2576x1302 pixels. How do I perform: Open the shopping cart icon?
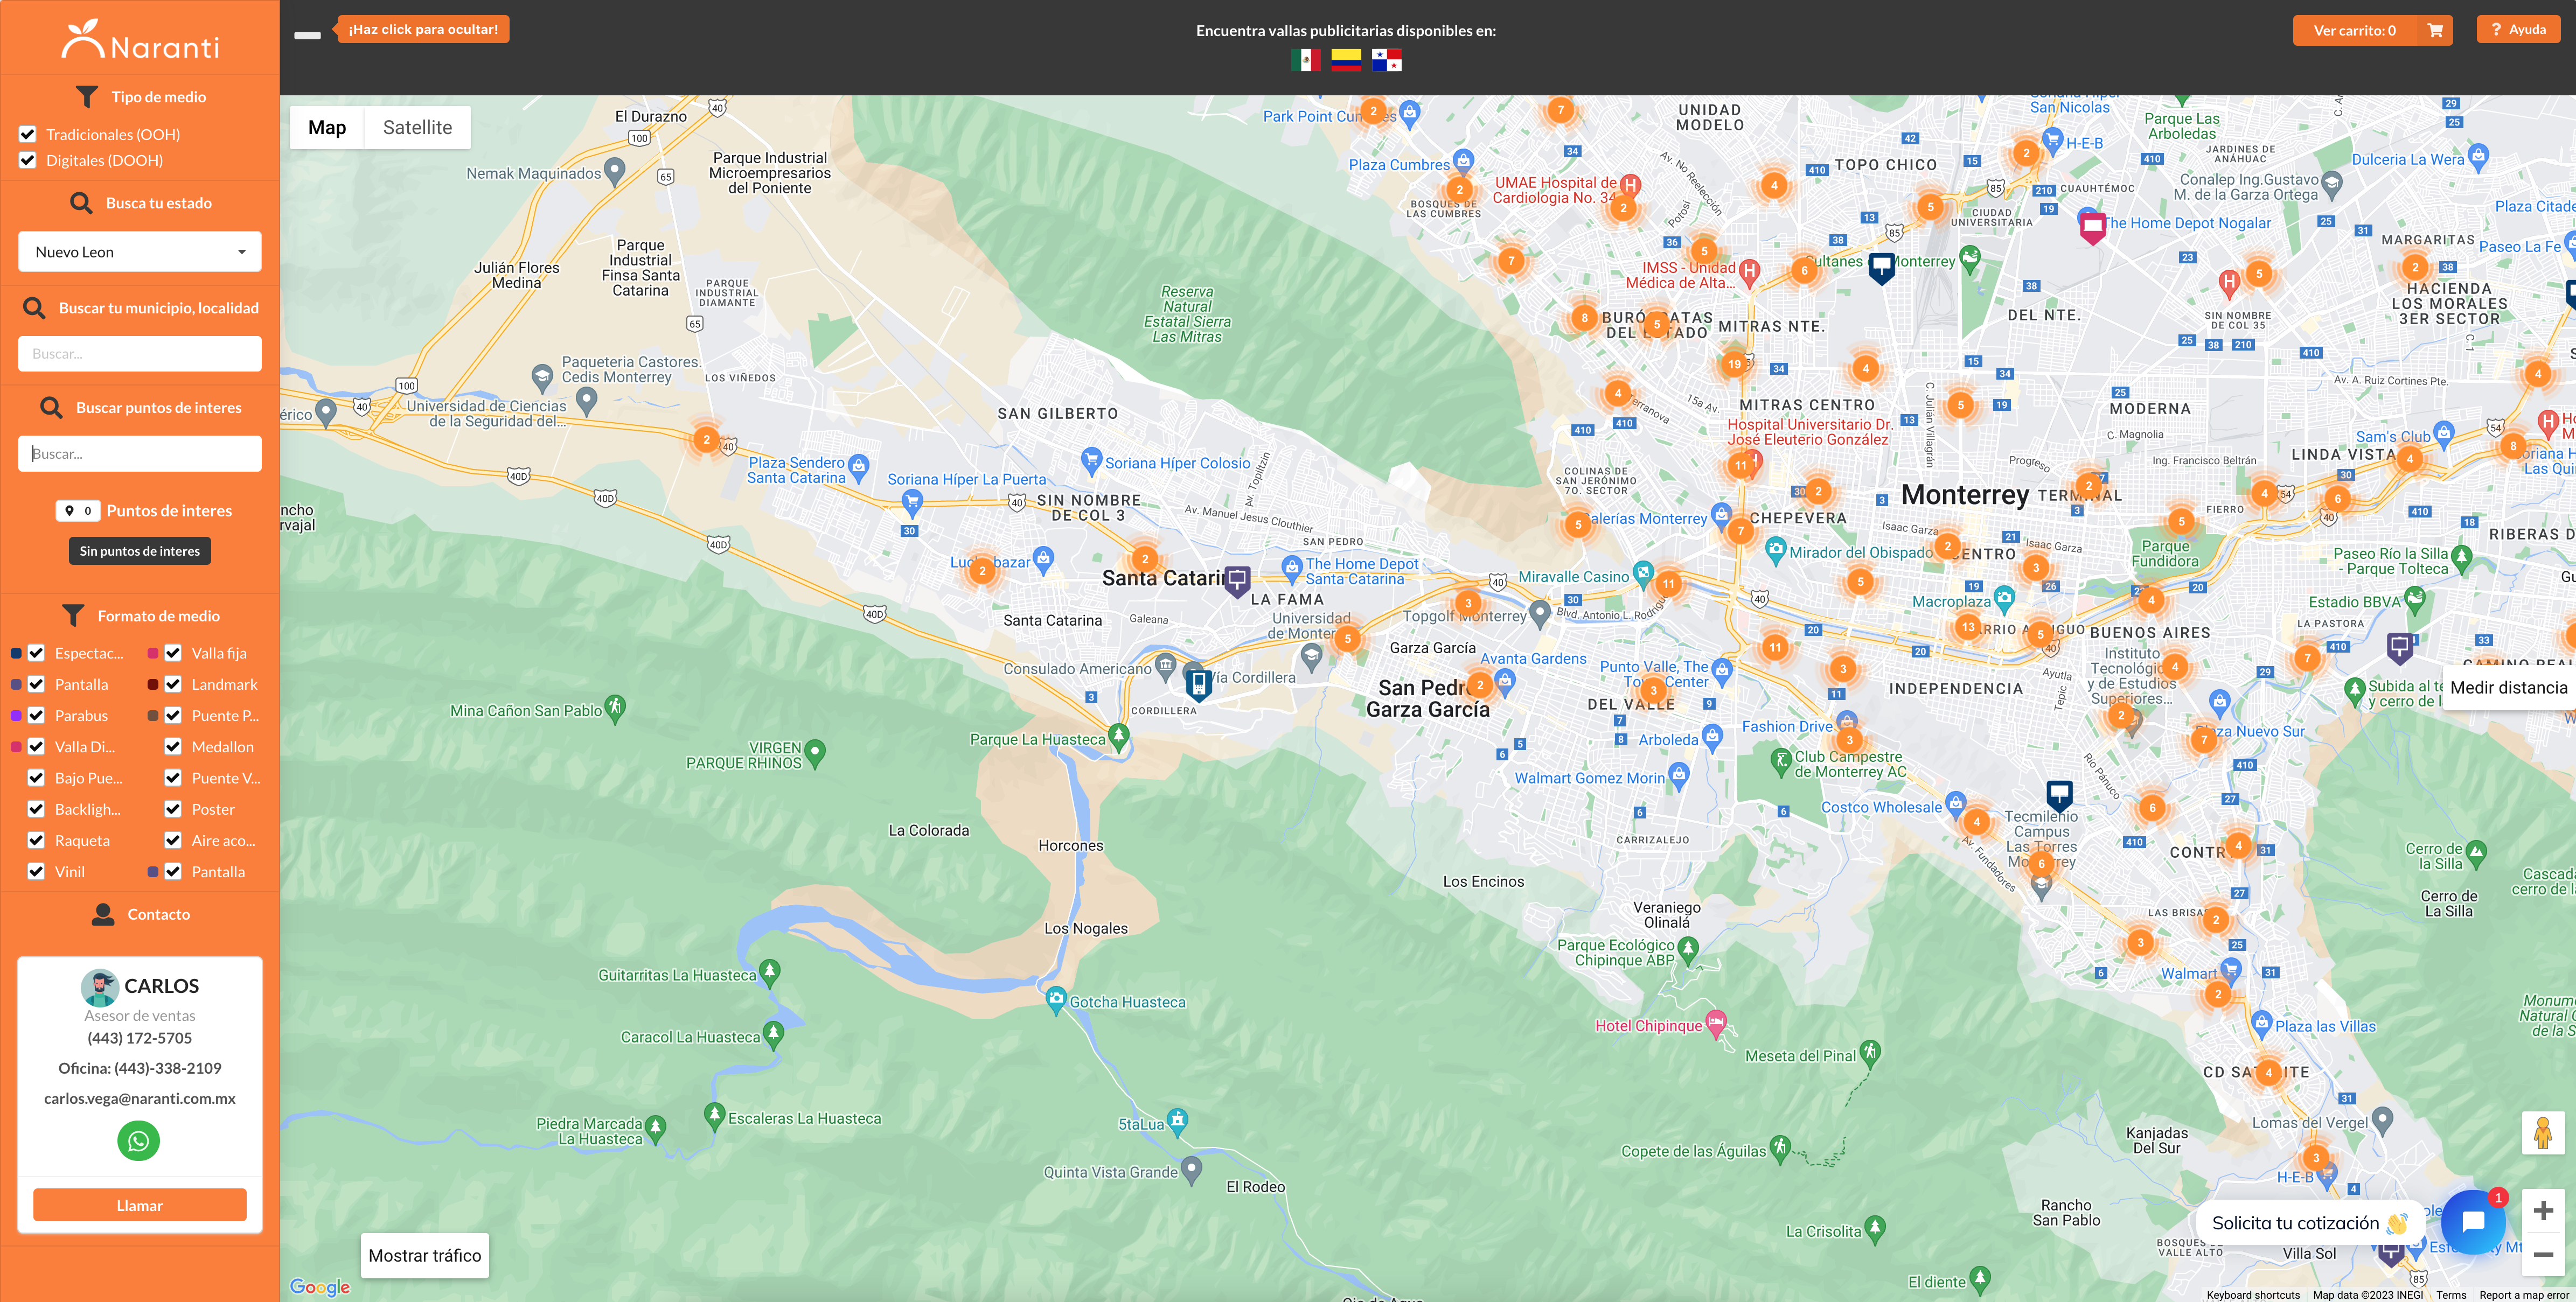[2435, 30]
